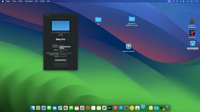Open Mail from the dock

[x=55, y=108]
